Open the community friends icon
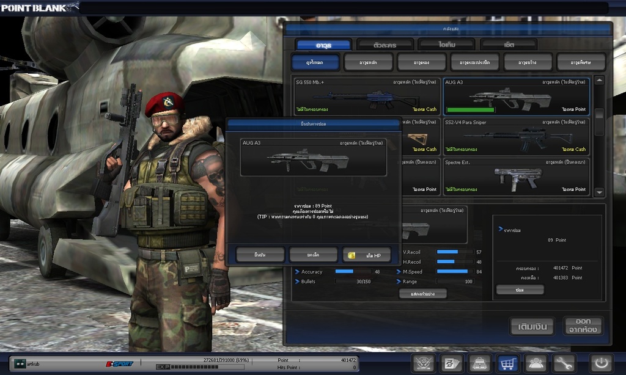The image size is (626, 375). click(x=536, y=363)
